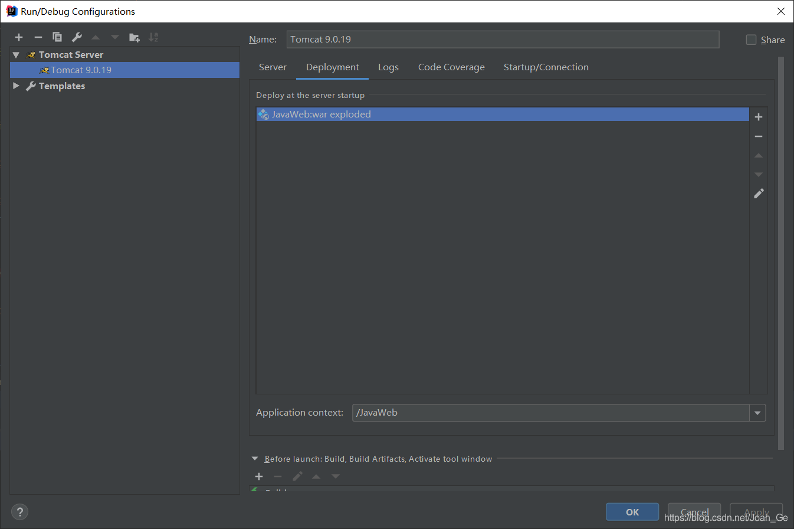Close the Run/Debug Configurations dialog
This screenshot has height=529, width=794.
coord(780,11)
